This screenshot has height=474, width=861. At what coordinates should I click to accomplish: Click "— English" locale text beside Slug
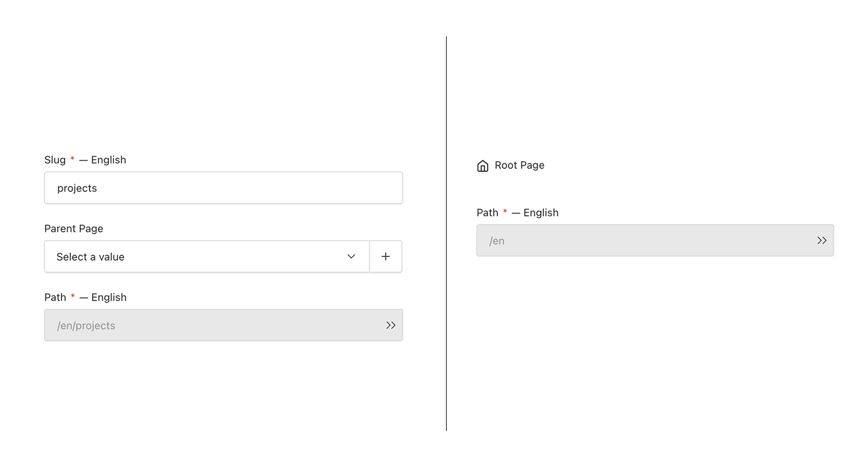pyautogui.click(x=103, y=160)
